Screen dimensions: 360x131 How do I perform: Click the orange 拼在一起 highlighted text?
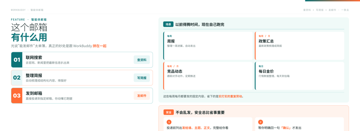click(x=100, y=46)
